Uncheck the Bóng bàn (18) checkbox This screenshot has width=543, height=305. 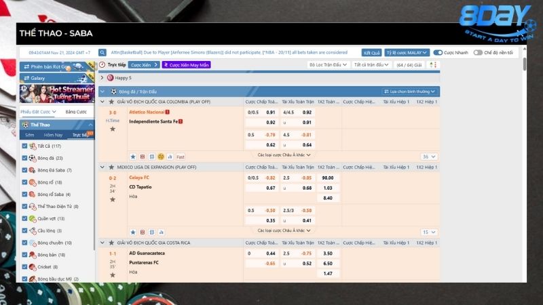[24, 255]
